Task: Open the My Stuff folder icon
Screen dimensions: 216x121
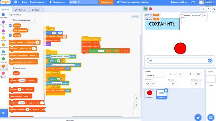Action: click(193, 2)
